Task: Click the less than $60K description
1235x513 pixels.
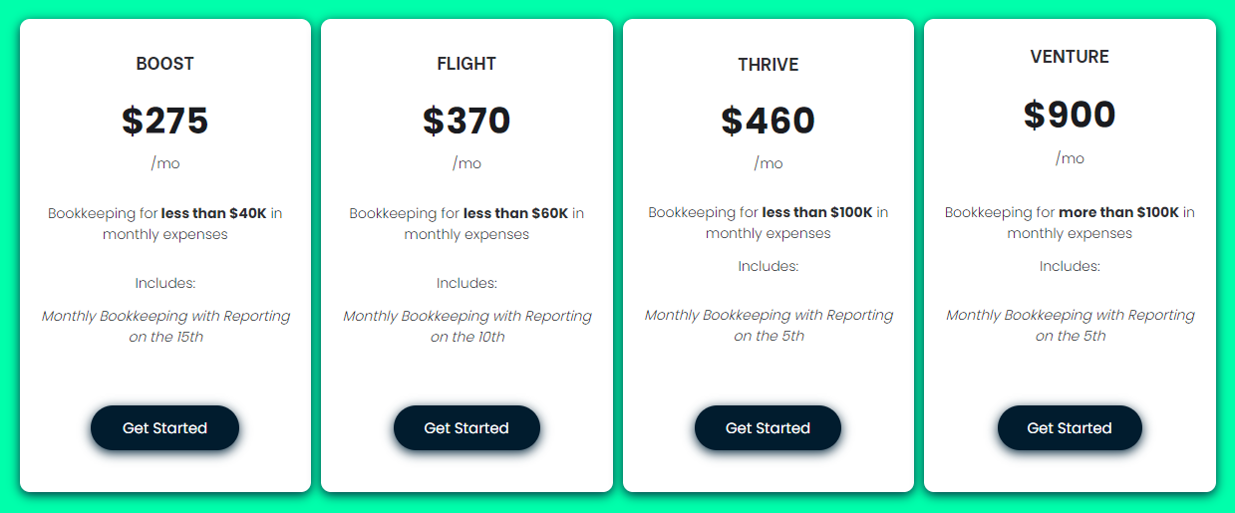Action: [515, 213]
